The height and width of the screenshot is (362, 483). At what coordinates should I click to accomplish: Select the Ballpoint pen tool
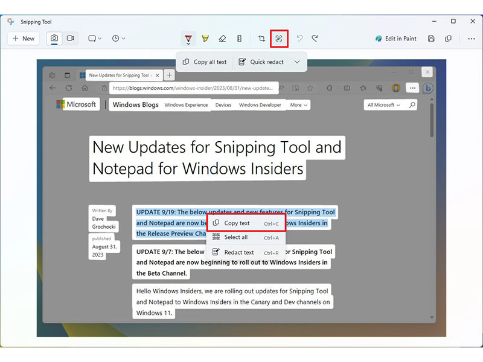click(188, 38)
